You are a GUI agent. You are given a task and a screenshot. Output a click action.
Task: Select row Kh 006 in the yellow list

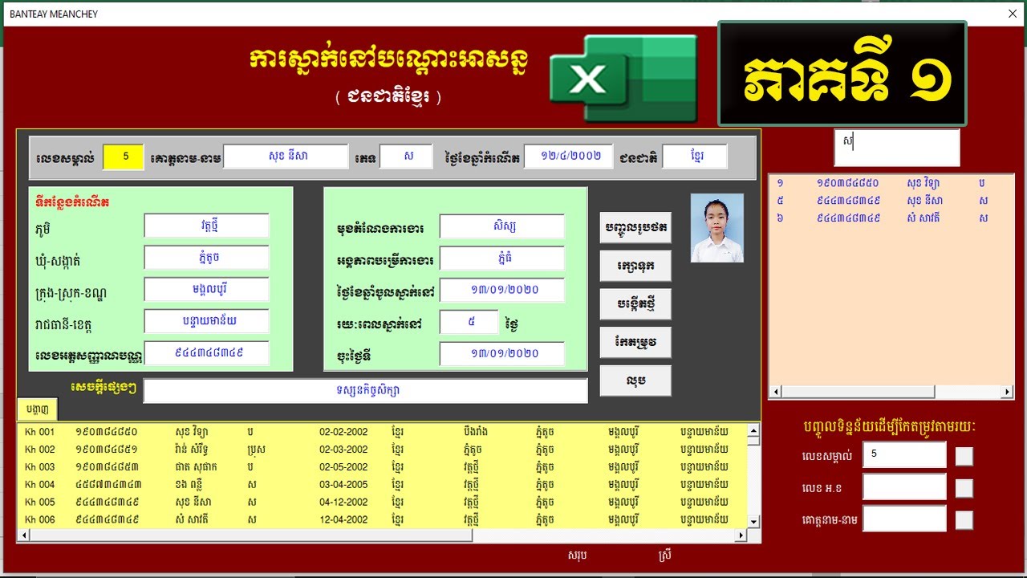(x=382, y=520)
